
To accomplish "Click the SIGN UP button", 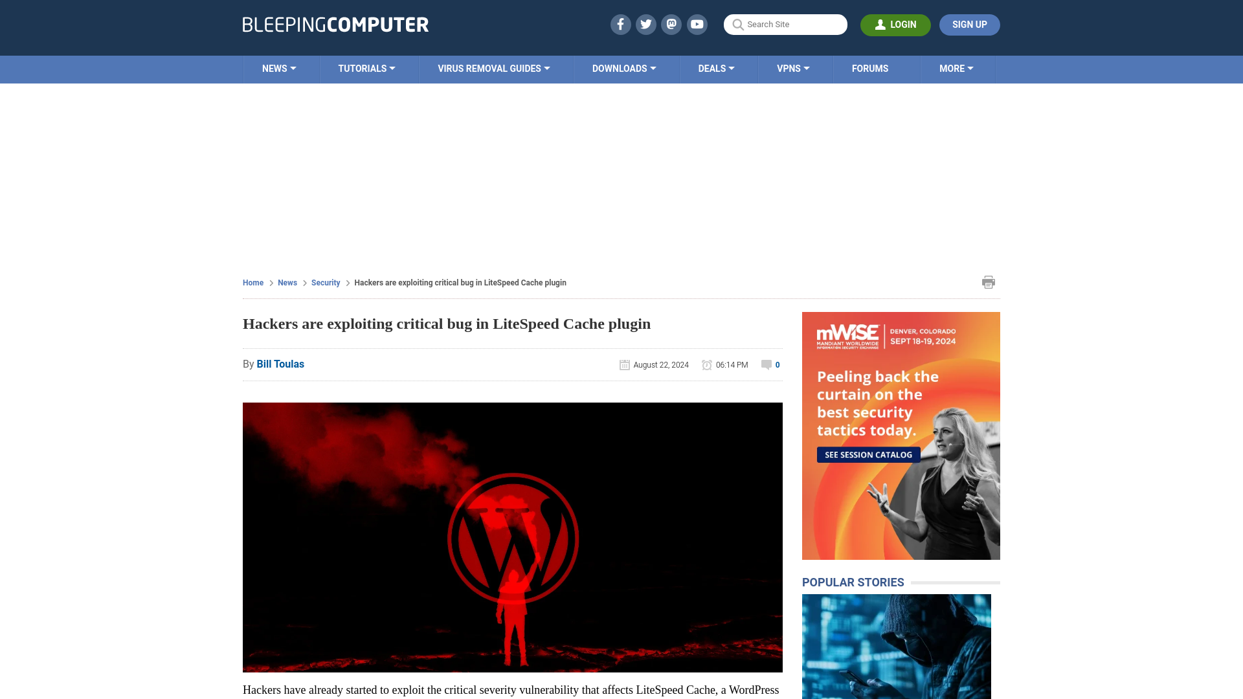I will pos(969,25).
